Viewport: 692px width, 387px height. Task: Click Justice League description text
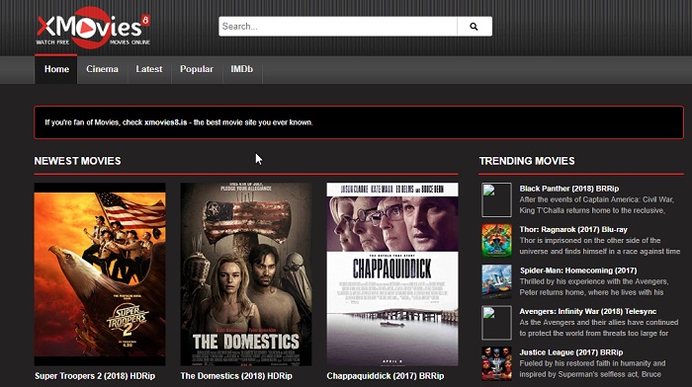[x=592, y=369]
